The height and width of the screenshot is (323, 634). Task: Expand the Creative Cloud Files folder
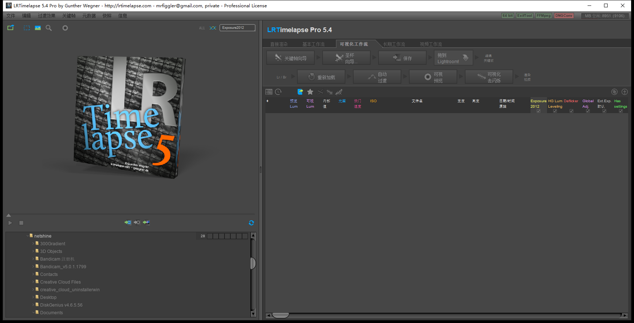[x=33, y=282]
